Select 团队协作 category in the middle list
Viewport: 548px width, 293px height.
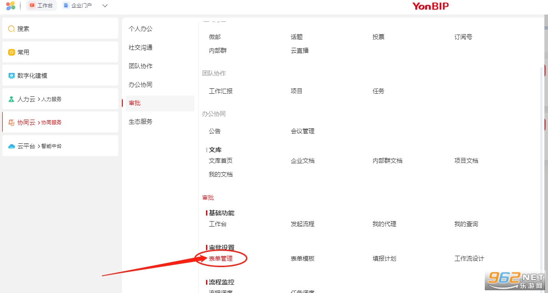tap(141, 66)
